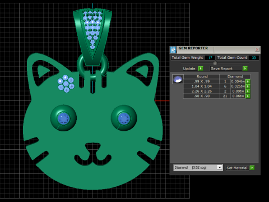Click green arrow beside Set Material
269x202 pixels.
(252, 168)
